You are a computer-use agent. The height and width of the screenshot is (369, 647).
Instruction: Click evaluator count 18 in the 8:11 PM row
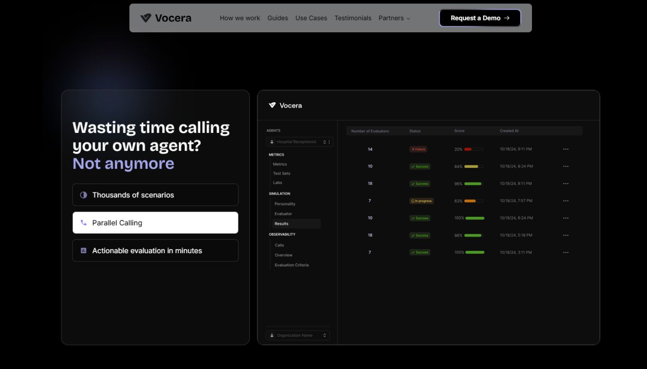[370, 184]
